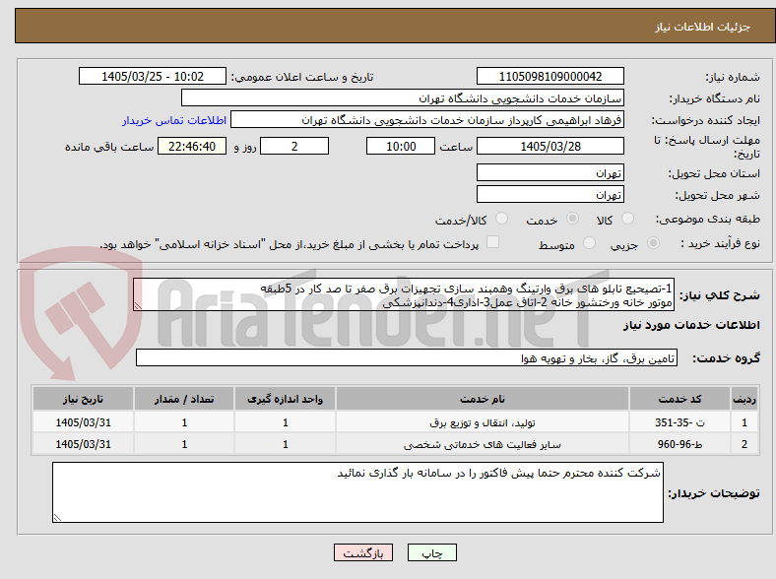Click service code ت -35-351 cell
776x579 pixels.
(680, 422)
